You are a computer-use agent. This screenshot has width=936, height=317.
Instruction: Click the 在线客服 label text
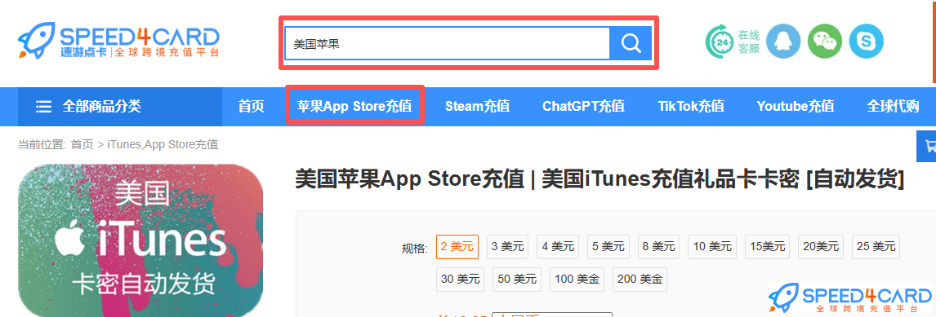pos(749,42)
